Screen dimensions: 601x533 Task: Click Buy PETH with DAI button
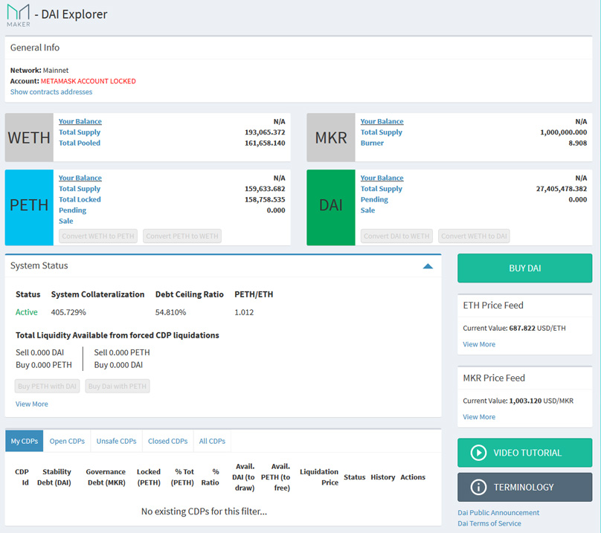[47, 387]
